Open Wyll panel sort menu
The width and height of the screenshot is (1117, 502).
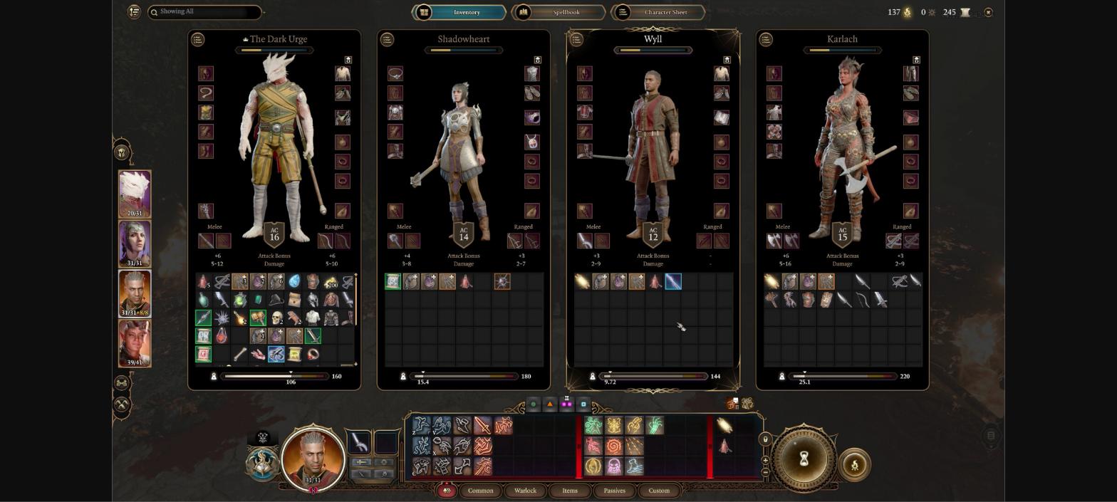(577, 39)
